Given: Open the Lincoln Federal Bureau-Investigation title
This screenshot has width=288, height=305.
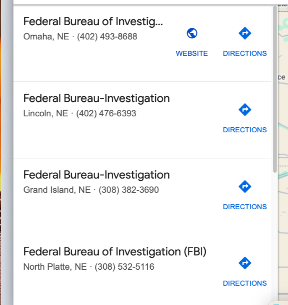Looking at the screenshot, I should [x=97, y=98].
